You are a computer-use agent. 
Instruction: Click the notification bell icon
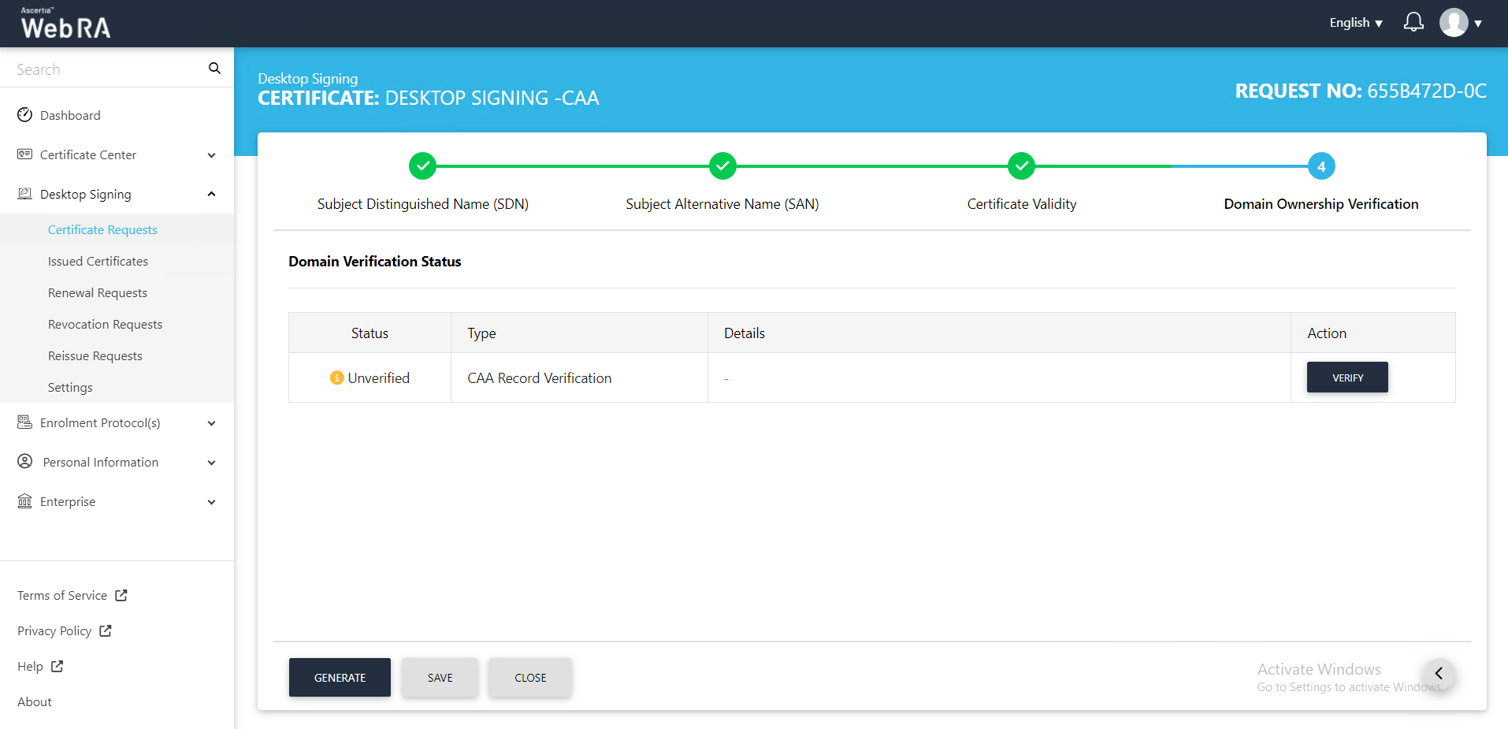(1413, 23)
